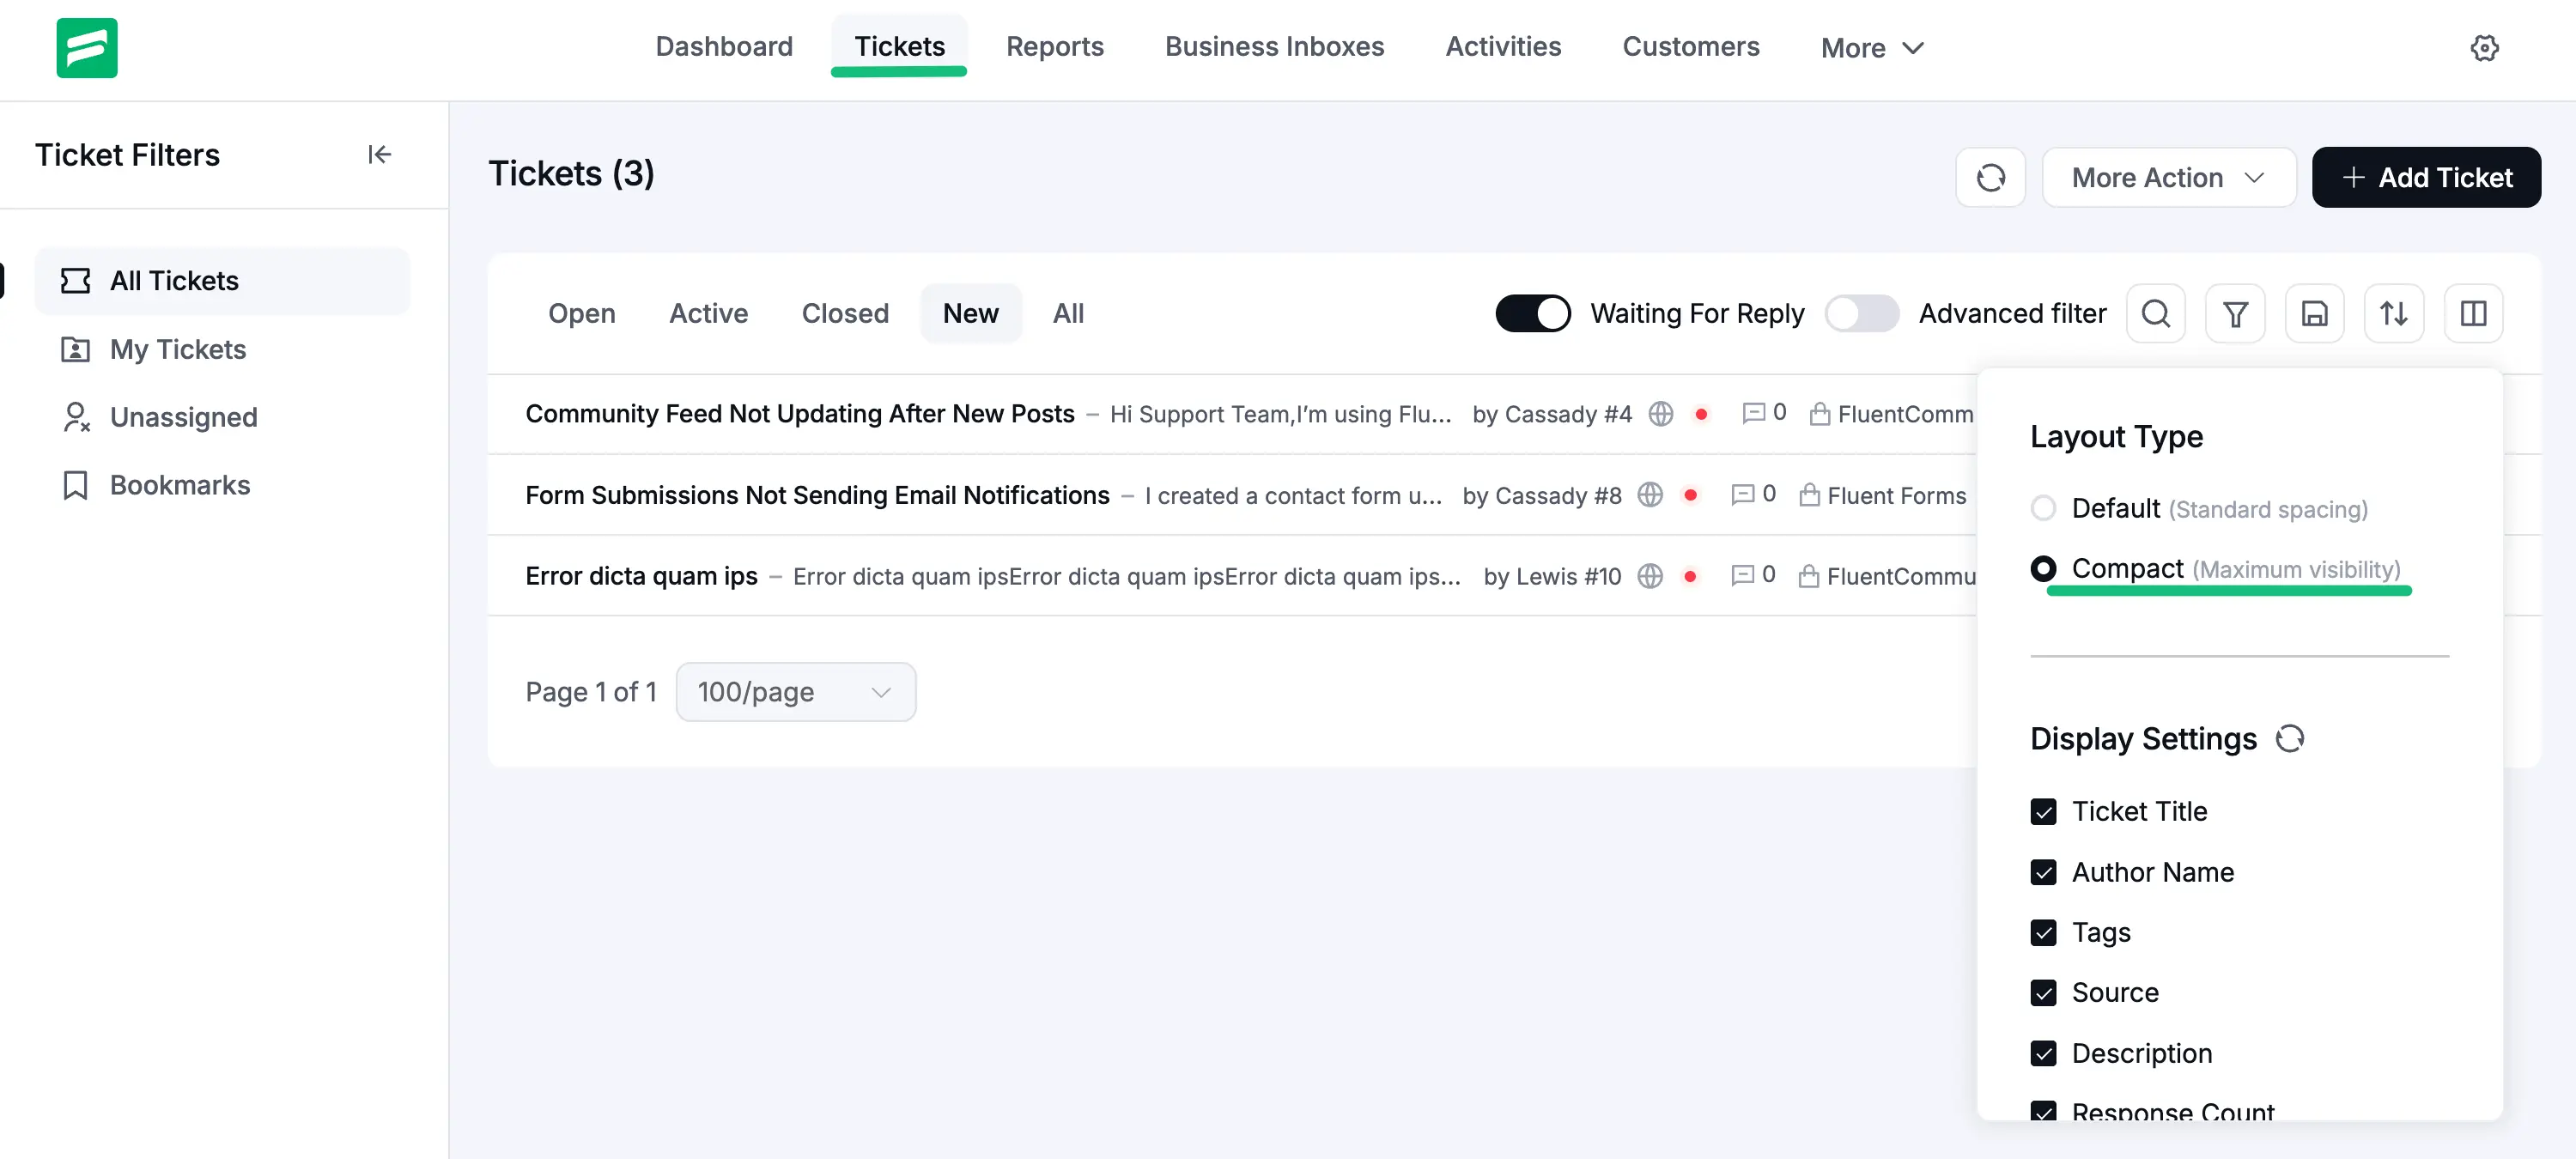Screen dimensions: 2576x1159
Task: Click the refresh tickets icon
Action: [x=1991, y=177]
